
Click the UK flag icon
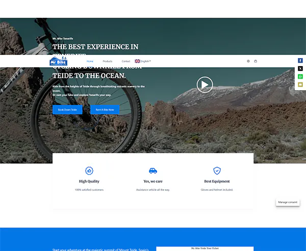click(x=137, y=61)
